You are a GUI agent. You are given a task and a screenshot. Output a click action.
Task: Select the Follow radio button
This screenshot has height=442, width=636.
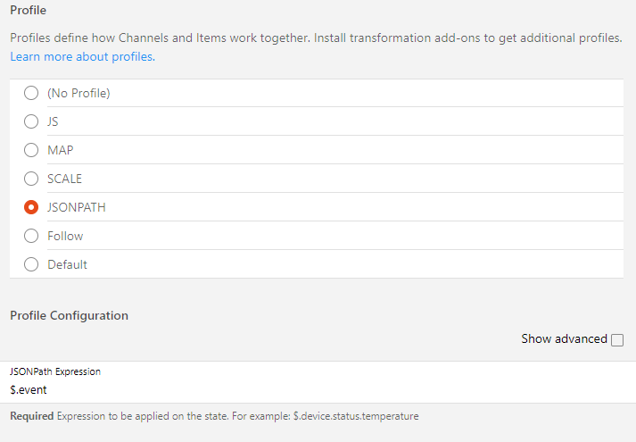tap(31, 236)
